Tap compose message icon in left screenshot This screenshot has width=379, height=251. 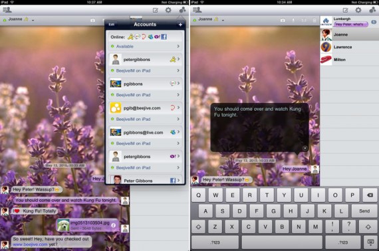click(155, 10)
